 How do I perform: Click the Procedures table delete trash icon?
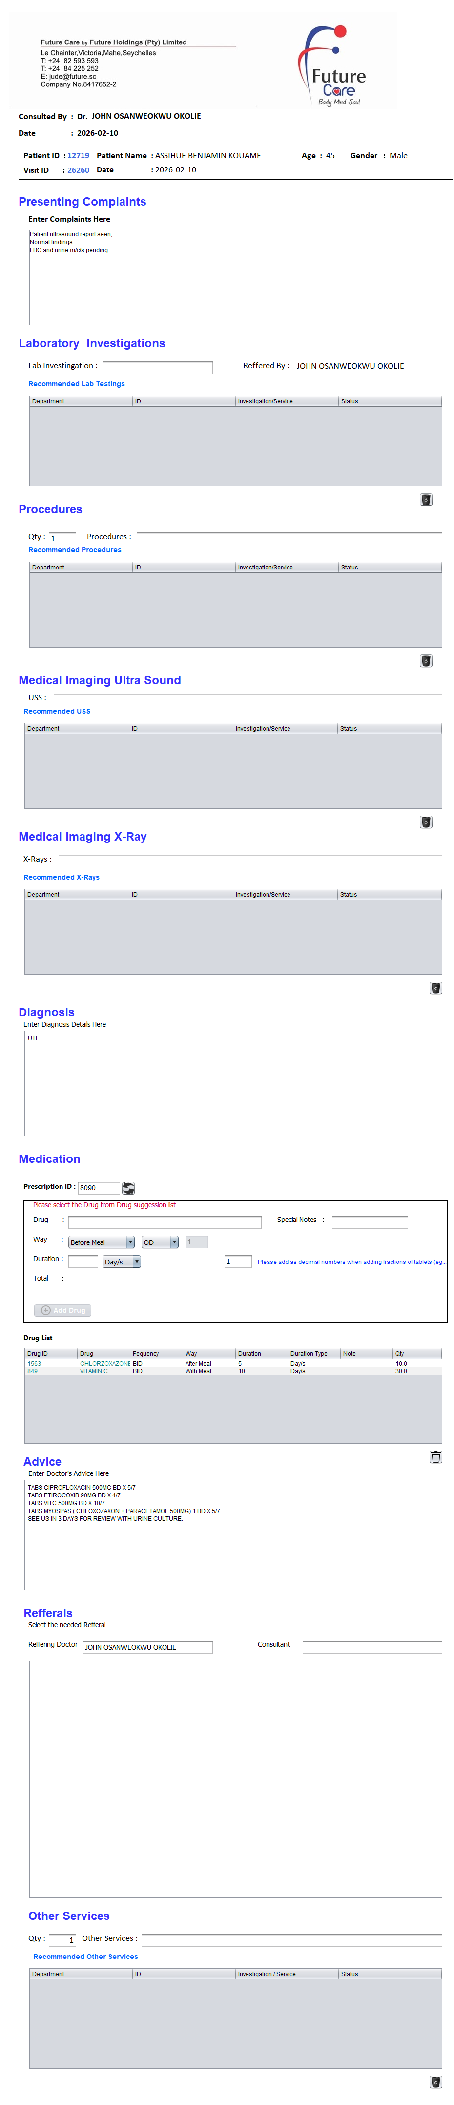tap(425, 660)
